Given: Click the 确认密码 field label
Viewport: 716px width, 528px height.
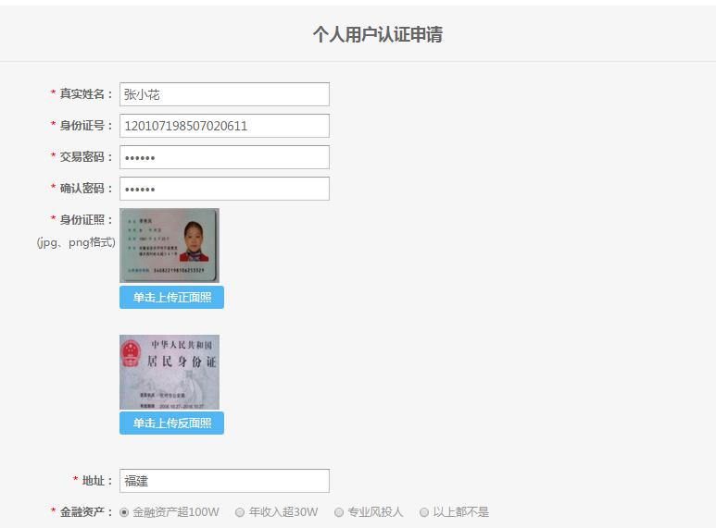Looking at the screenshot, I should click(86, 189).
